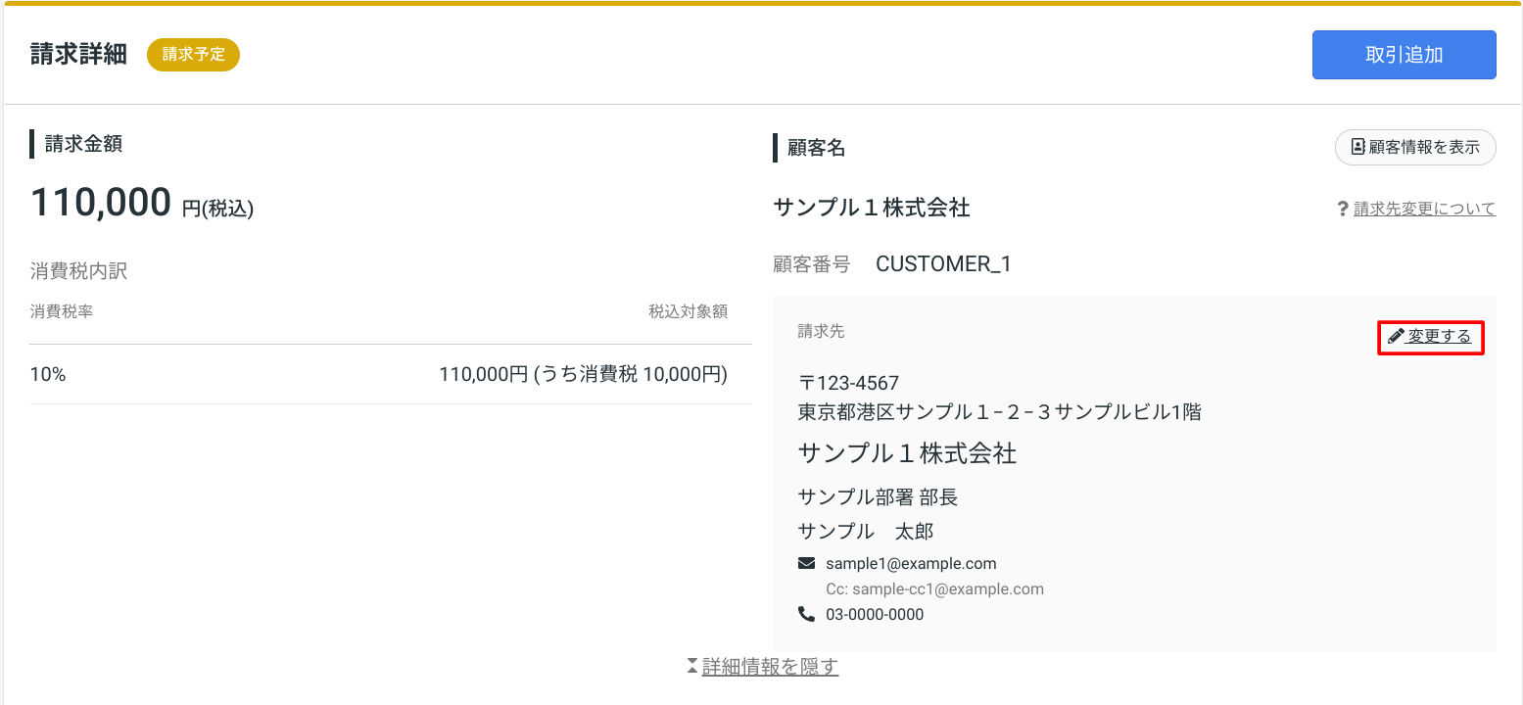The image size is (1523, 705).
Task: Click the envelope email icon
Action: click(x=807, y=563)
